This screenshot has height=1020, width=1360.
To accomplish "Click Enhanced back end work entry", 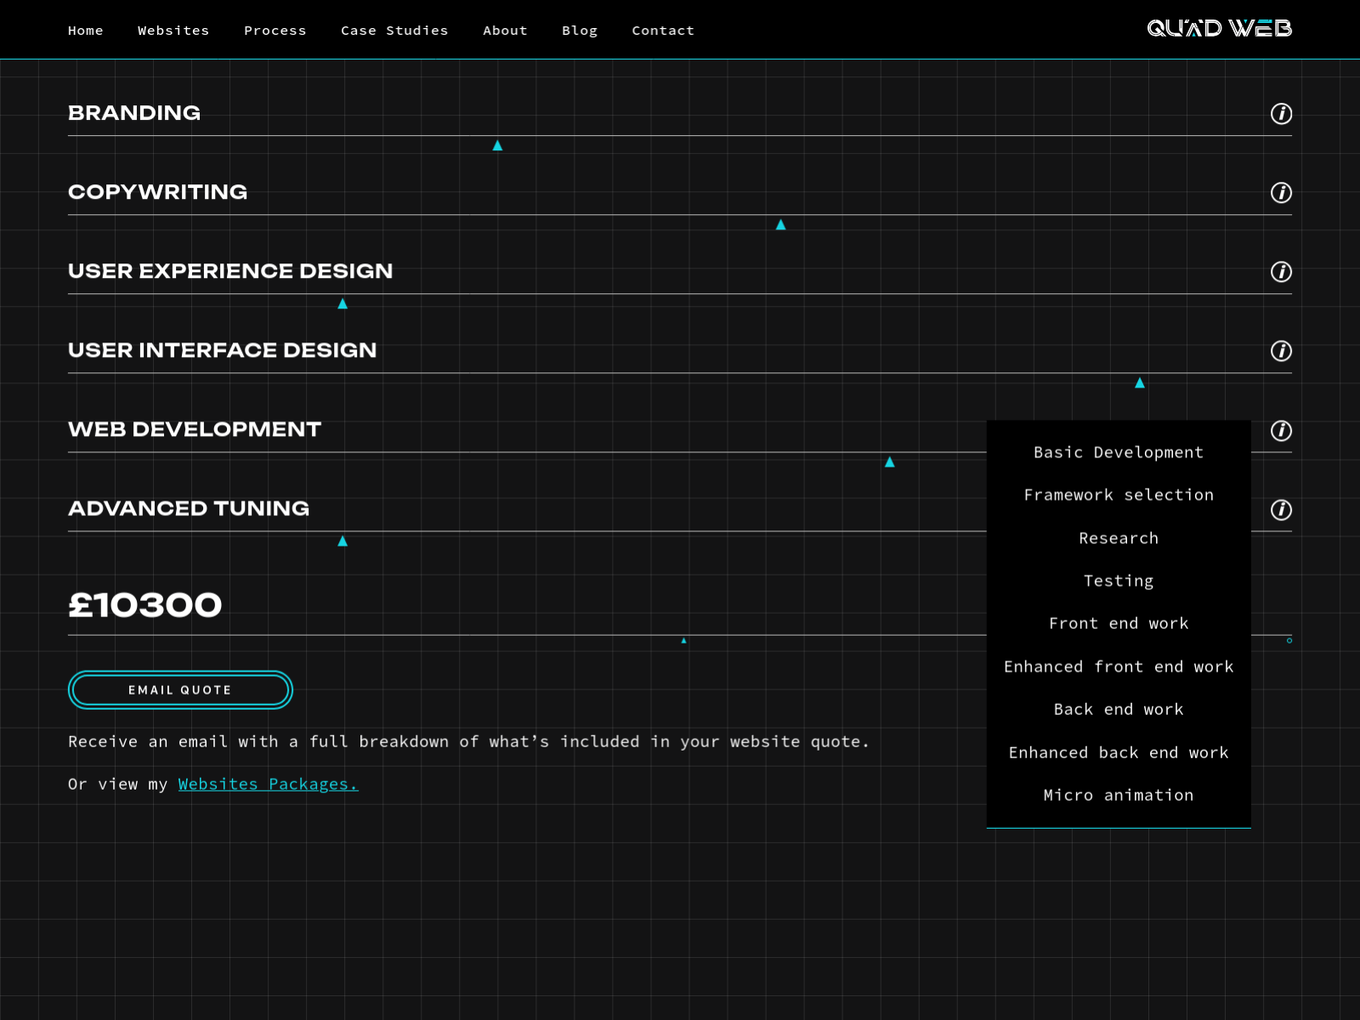I will pos(1119,753).
